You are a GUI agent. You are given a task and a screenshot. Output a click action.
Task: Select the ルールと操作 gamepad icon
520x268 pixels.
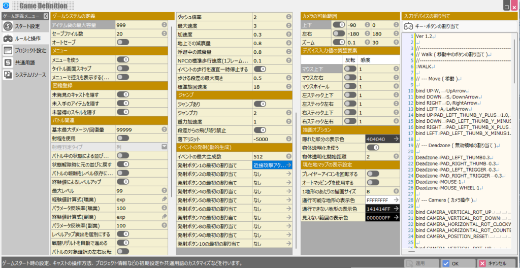8,38
